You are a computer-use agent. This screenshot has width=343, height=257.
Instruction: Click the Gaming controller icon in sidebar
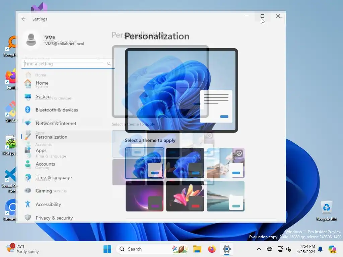28,190
